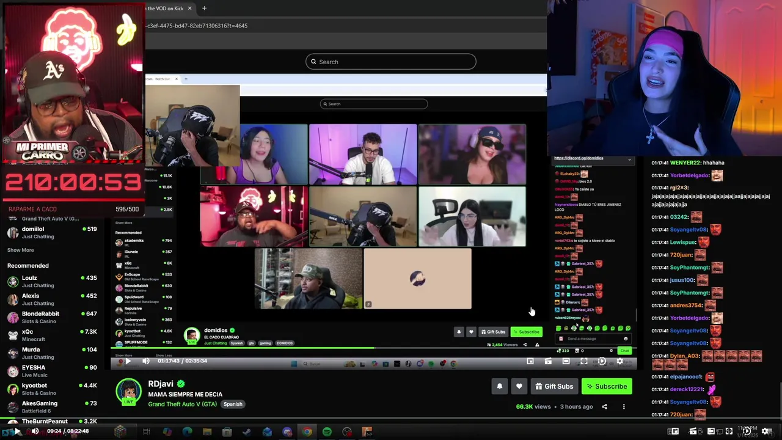Open RDjavi channel avatar
This screenshot has height=440, width=782.
pyautogui.click(x=128, y=392)
